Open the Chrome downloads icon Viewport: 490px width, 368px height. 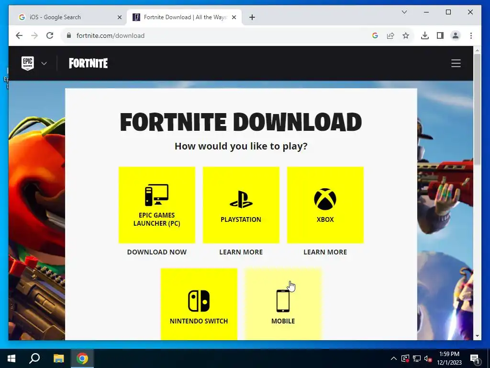(425, 35)
